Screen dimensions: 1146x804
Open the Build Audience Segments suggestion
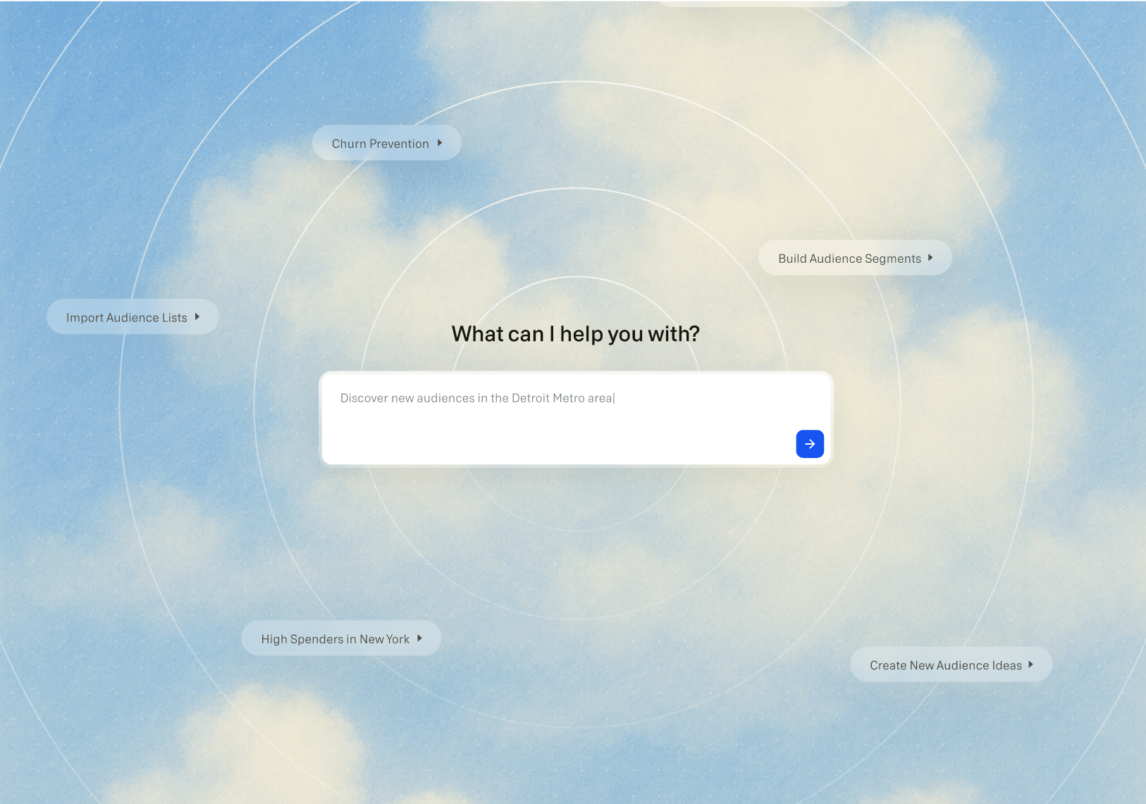click(x=855, y=258)
